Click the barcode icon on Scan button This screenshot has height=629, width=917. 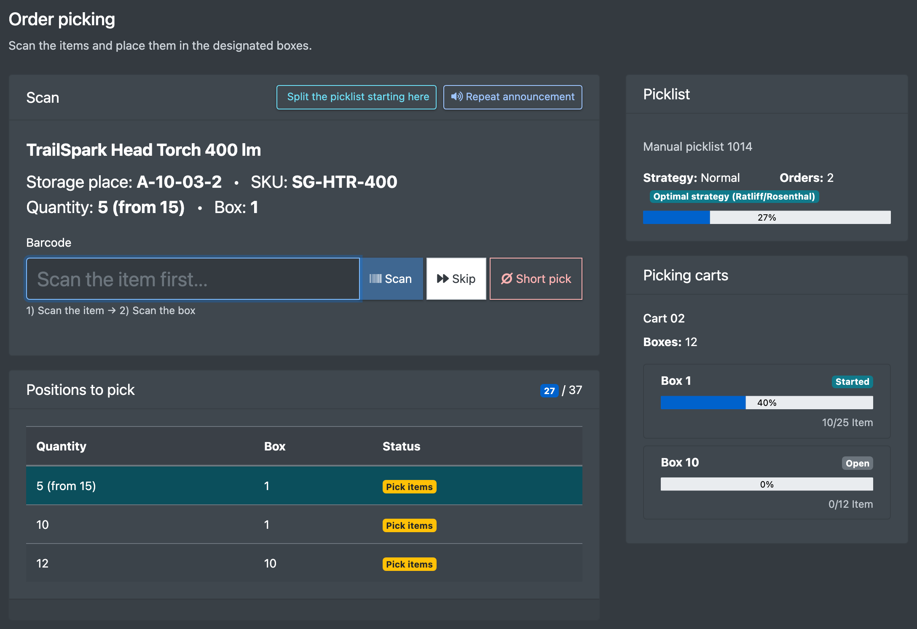[x=375, y=279]
